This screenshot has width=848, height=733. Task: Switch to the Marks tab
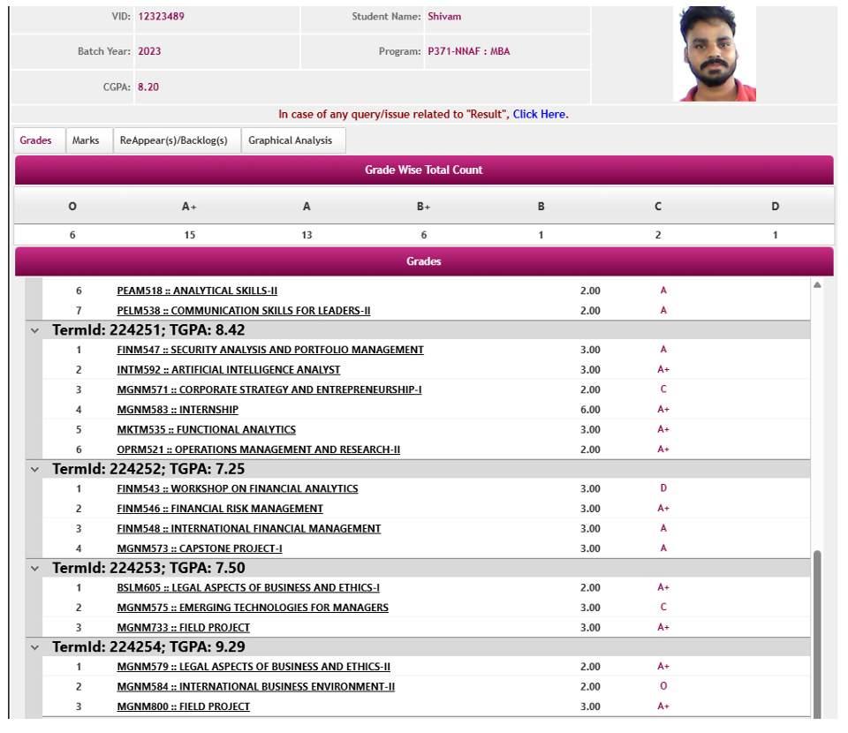point(86,140)
